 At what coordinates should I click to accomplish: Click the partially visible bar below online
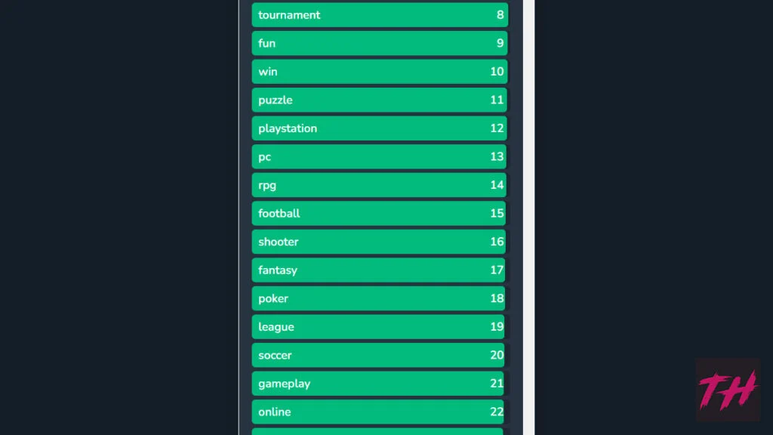click(x=377, y=431)
